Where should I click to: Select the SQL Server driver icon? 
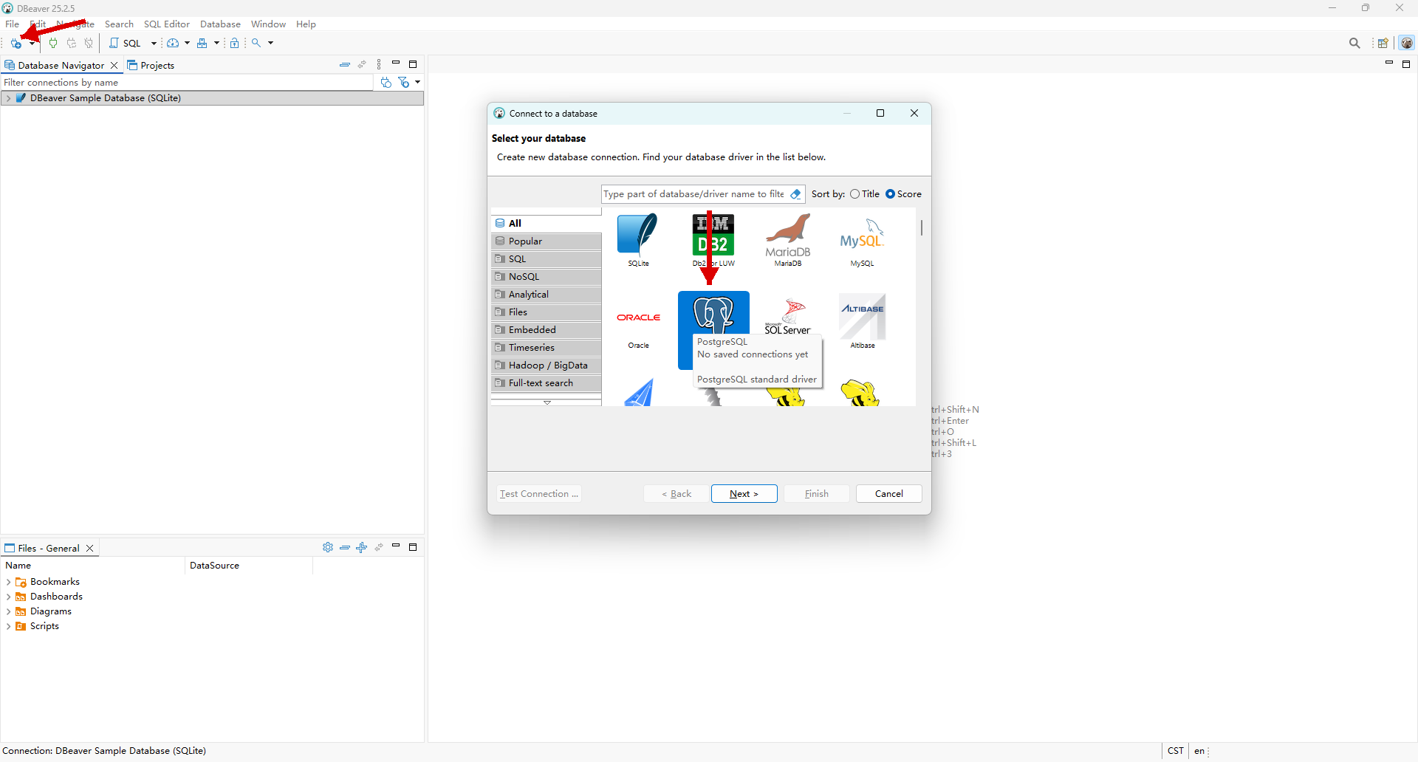click(x=787, y=316)
